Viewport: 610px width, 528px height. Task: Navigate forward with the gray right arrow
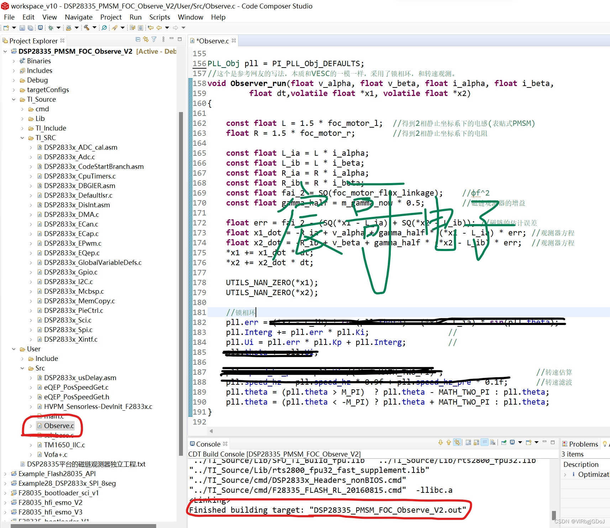[x=175, y=28]
